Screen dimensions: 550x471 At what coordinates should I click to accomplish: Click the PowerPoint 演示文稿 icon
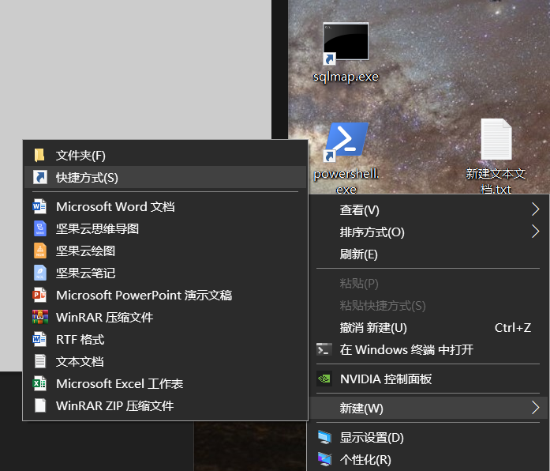(x=39, y=295)
